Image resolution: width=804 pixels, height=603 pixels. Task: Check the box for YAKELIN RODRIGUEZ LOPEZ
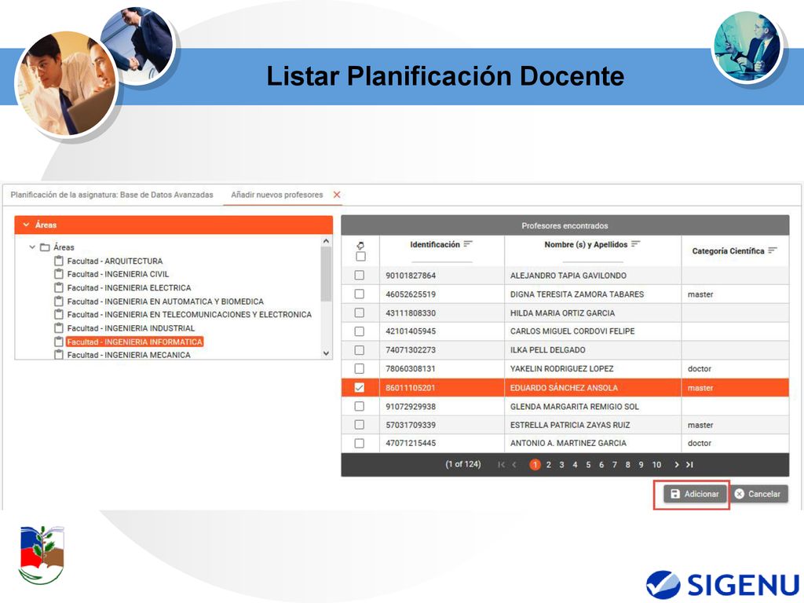(x=360, y=369)
